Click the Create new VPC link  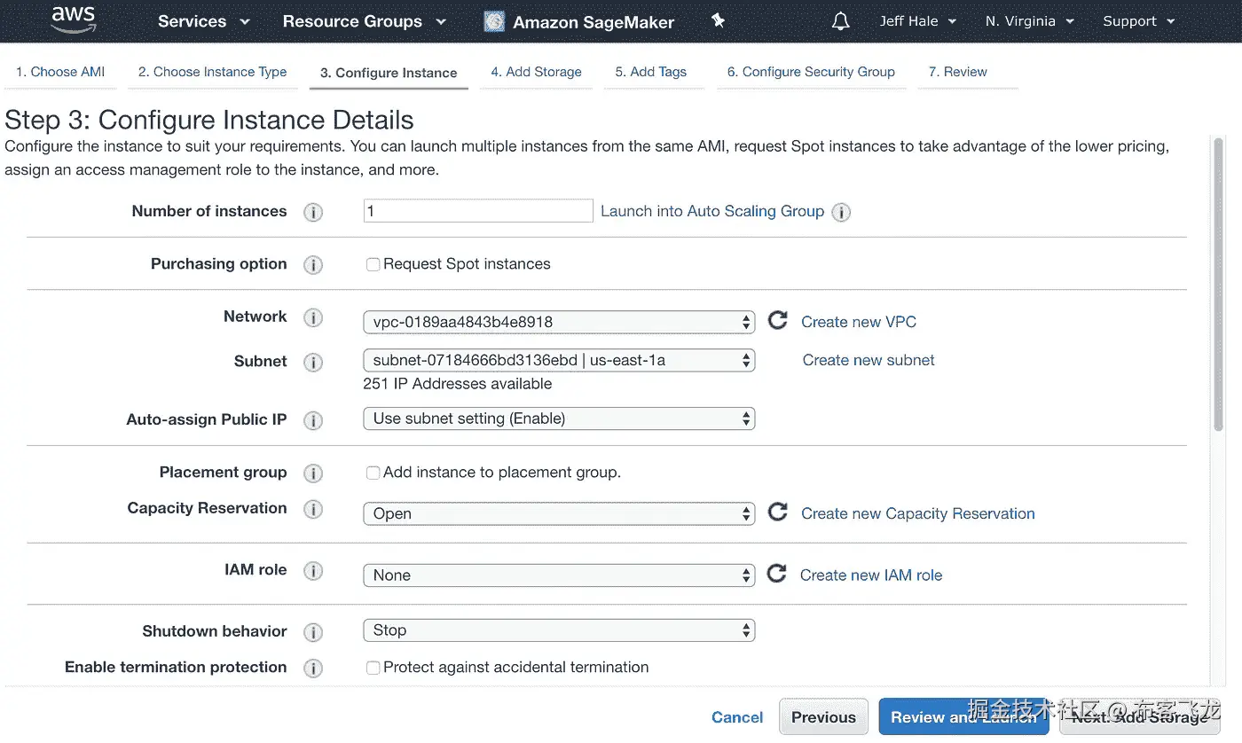click(858, 322)
